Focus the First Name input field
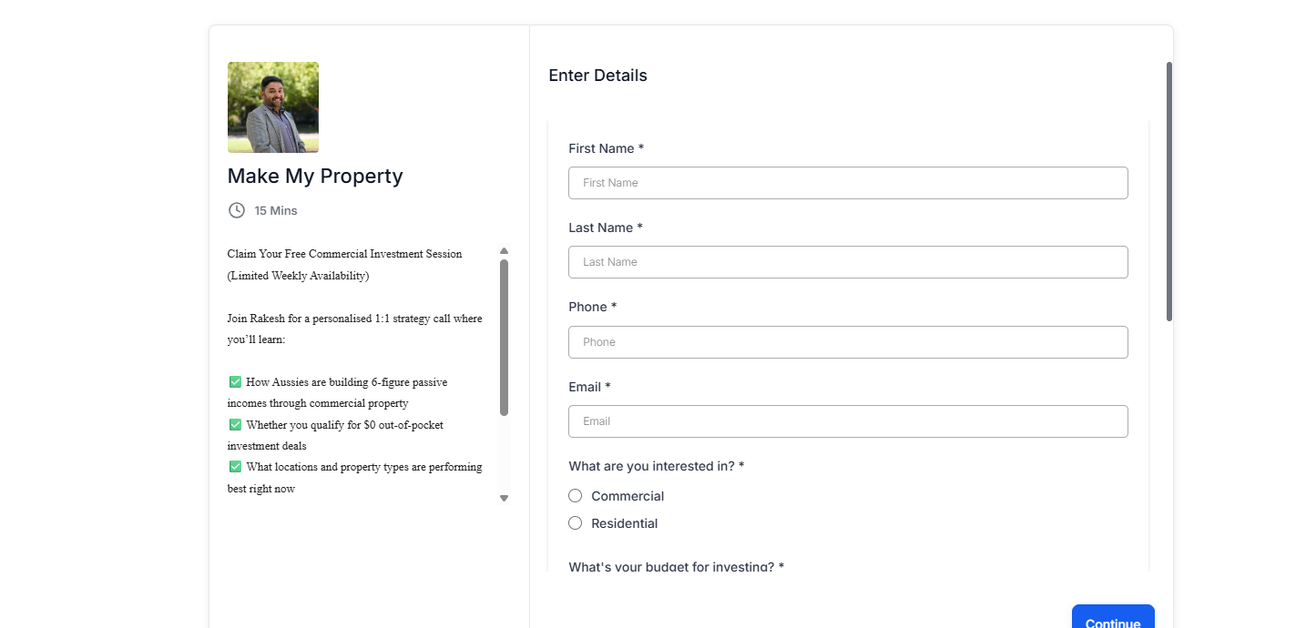Screen dimensions: 1296x628 pyautogui.click(x=847, y=183)
